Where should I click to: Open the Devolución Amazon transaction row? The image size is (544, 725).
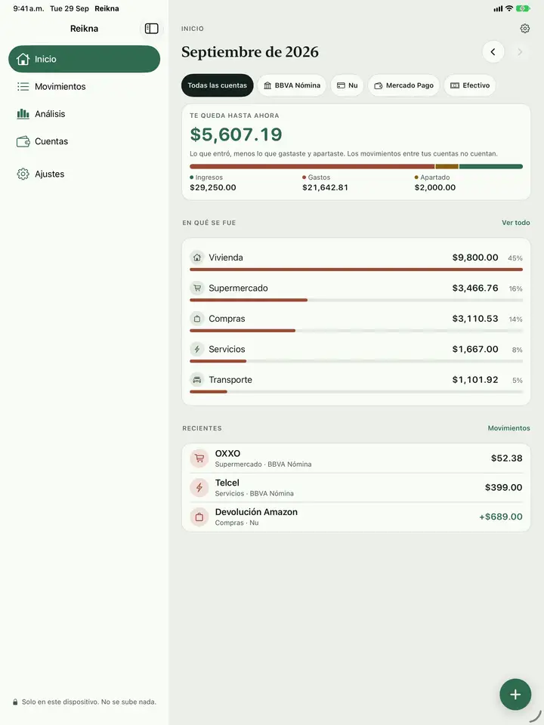(356, 517)
